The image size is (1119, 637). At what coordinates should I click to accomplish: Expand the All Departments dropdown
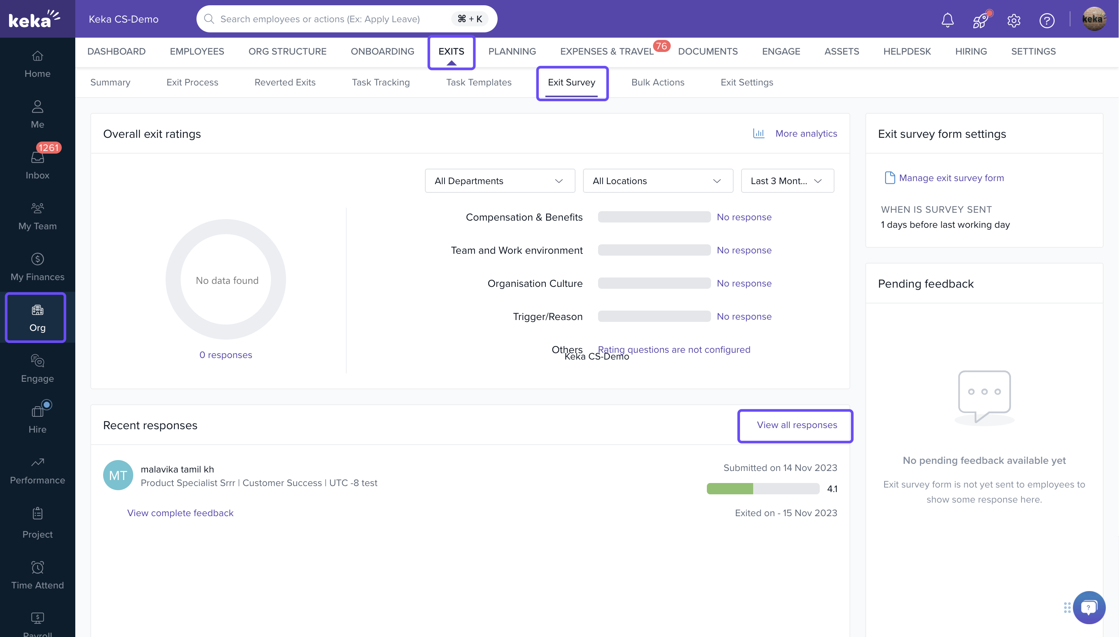[499, 181]
